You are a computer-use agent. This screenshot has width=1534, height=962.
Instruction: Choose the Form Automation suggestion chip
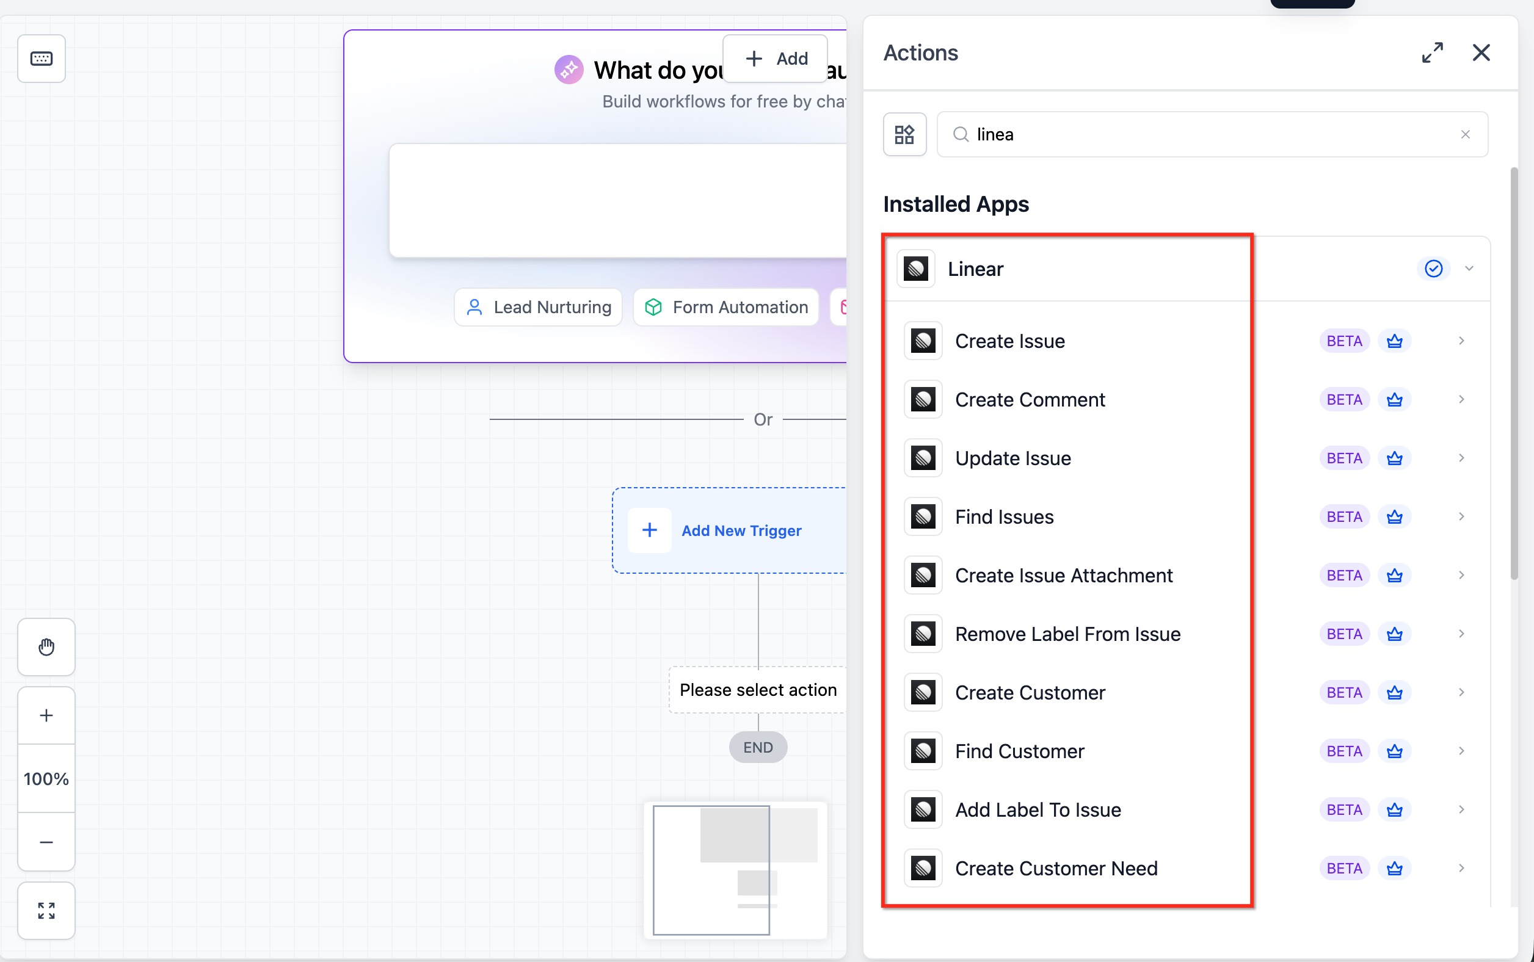pyautogui.click(x=726, y=307)
